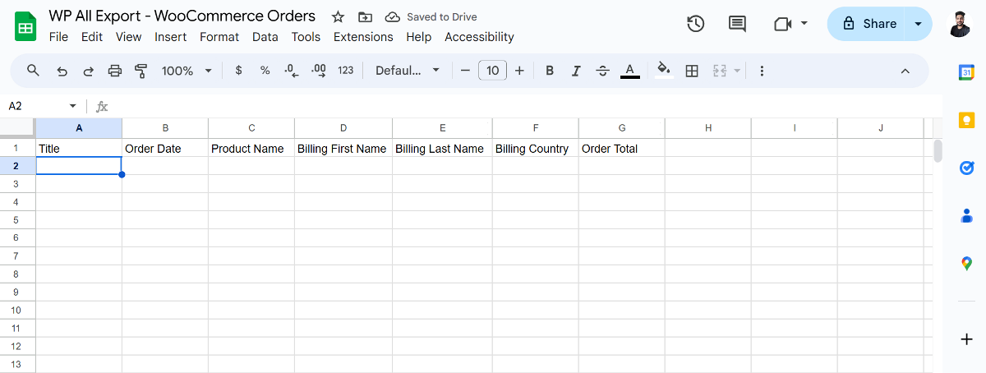Click the Name box showing A2

tap(37, 106)
